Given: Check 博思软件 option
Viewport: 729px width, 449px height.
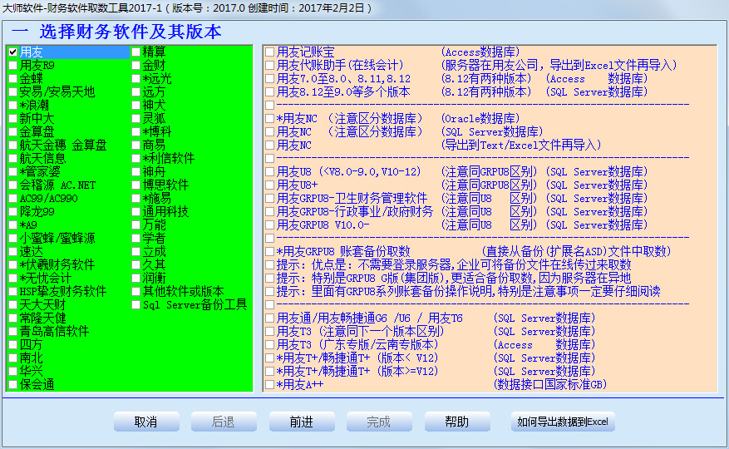Looking at the screenshot, I should (135, 185).
